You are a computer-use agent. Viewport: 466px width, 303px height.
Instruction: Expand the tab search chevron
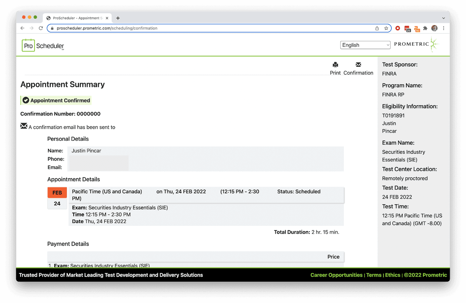tap(443, 18)
